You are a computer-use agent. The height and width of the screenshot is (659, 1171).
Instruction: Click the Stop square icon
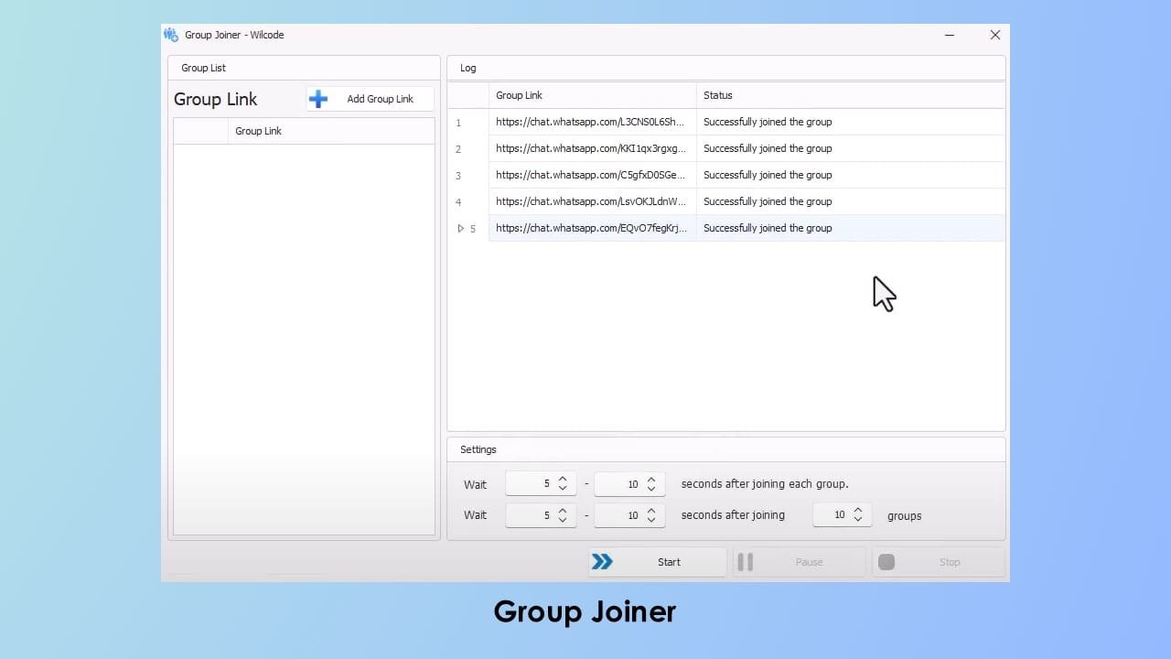886,562
